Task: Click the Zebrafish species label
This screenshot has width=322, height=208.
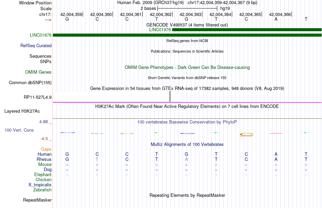Action: (x=42, y=190)
